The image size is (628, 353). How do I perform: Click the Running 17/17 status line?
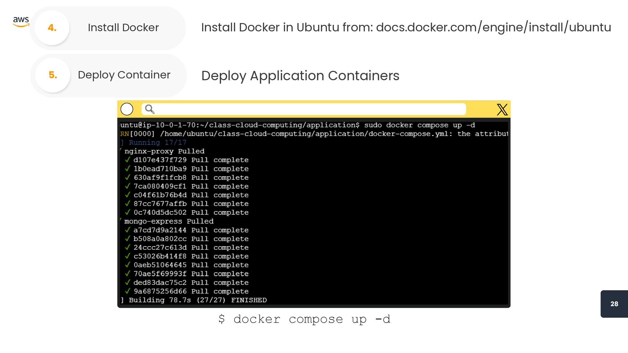157,143
